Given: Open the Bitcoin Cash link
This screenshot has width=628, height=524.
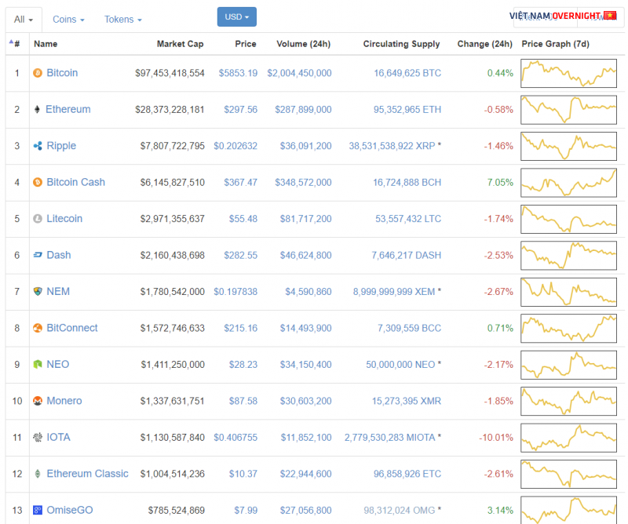Looking at the screenshot, I should (x=75, y=182).
